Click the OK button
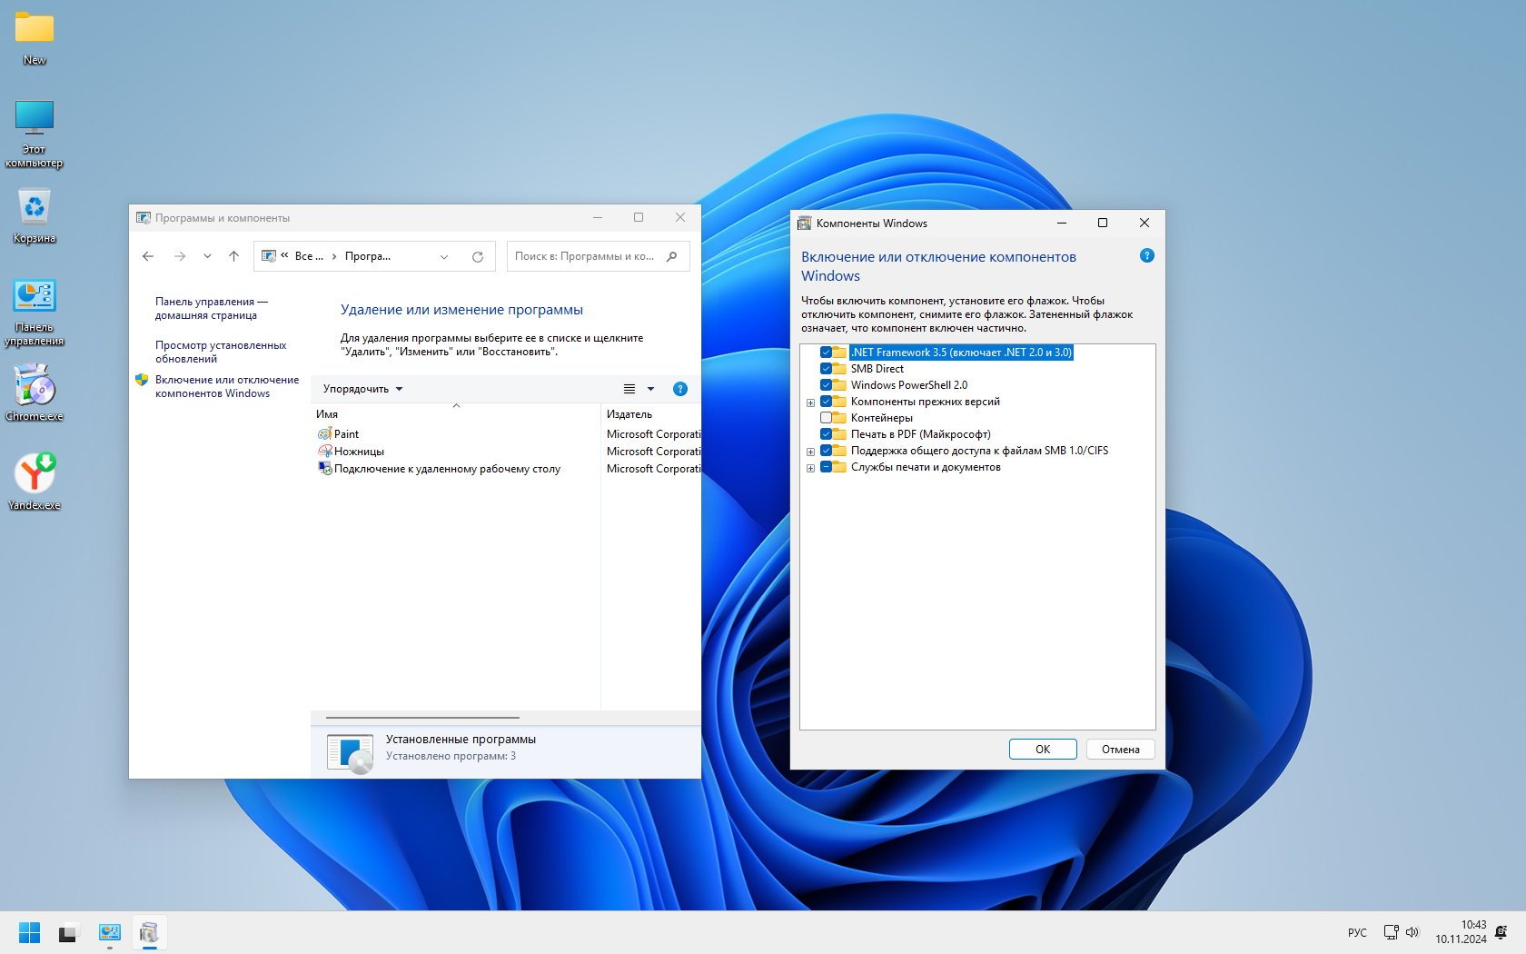 tap(1042, 750)
